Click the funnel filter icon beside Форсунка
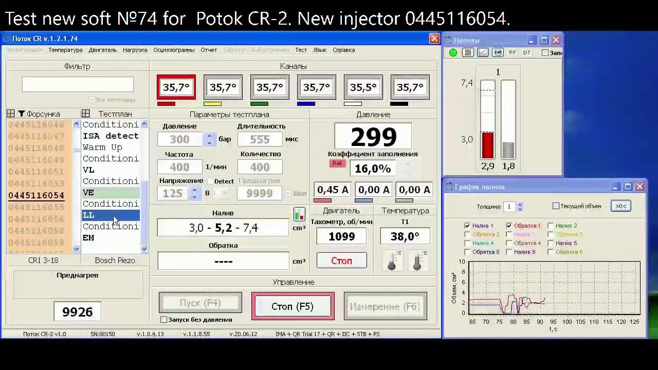Viewport: 658px width, 370px height. [22, 114]
